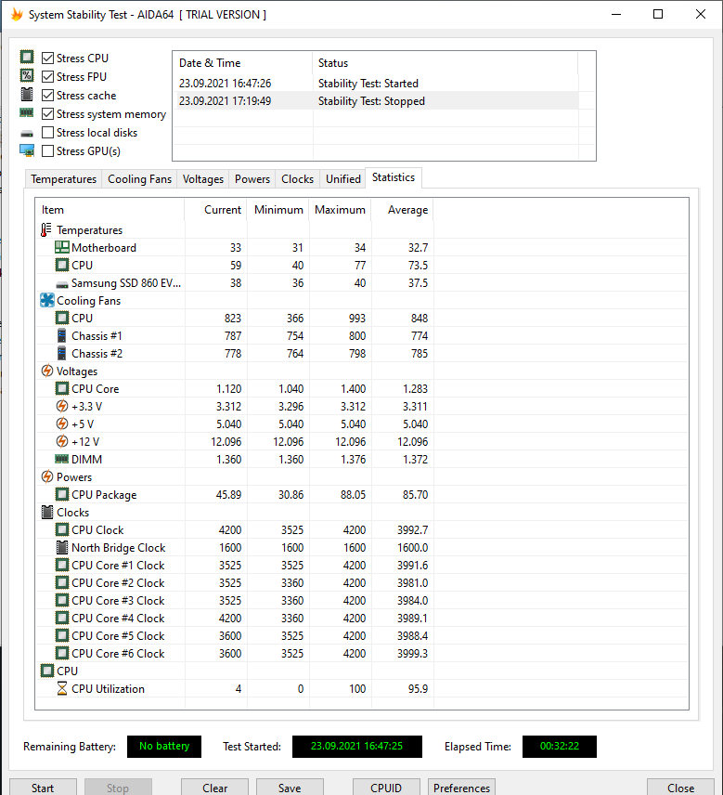
Task: Click the CPU chip icon beside Stress CPU
Action: pos(27,57)
